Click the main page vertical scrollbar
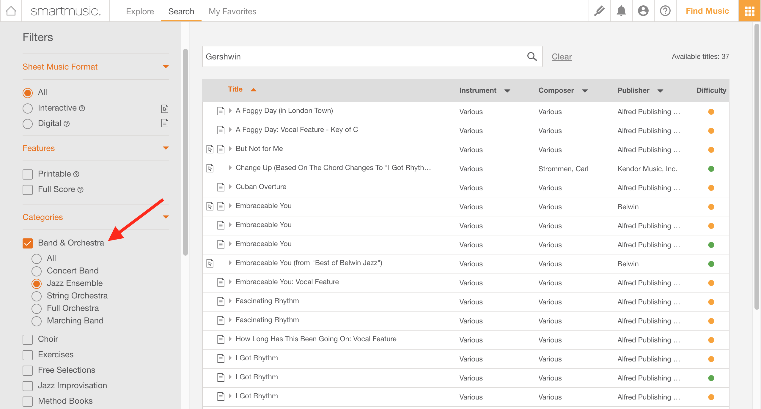The width and height of the screenshot is (761, 409). point(757,166)
